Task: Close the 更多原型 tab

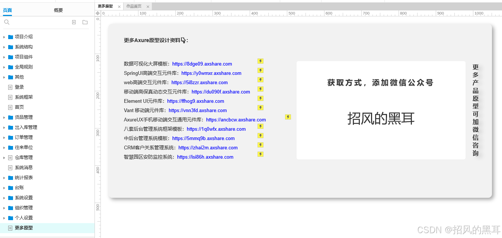Action: 119,7
